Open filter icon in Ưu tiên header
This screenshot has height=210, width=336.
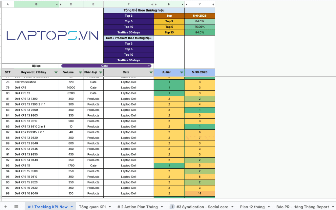tap(182, 72)
